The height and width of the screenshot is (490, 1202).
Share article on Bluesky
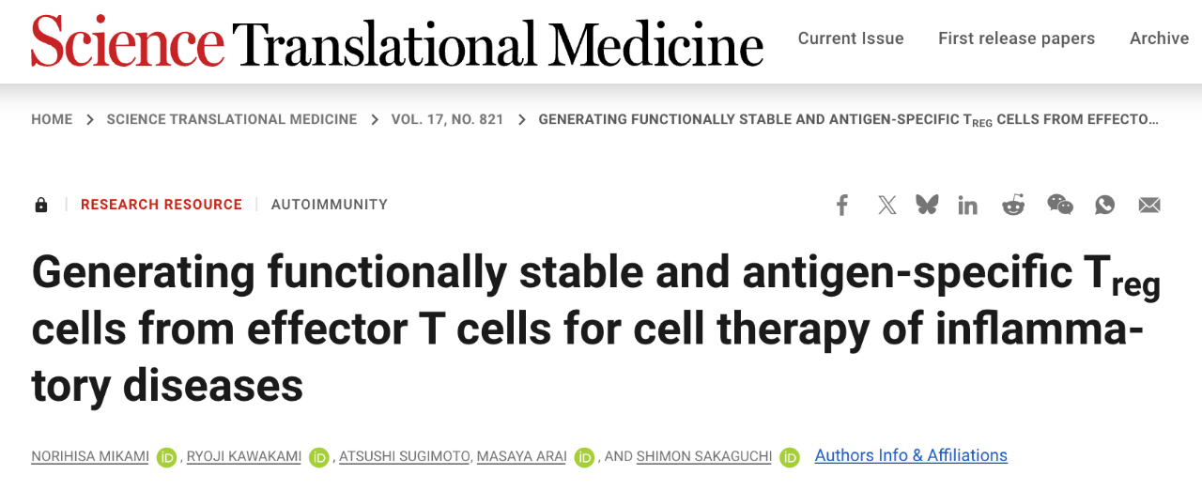pos(927,205)
